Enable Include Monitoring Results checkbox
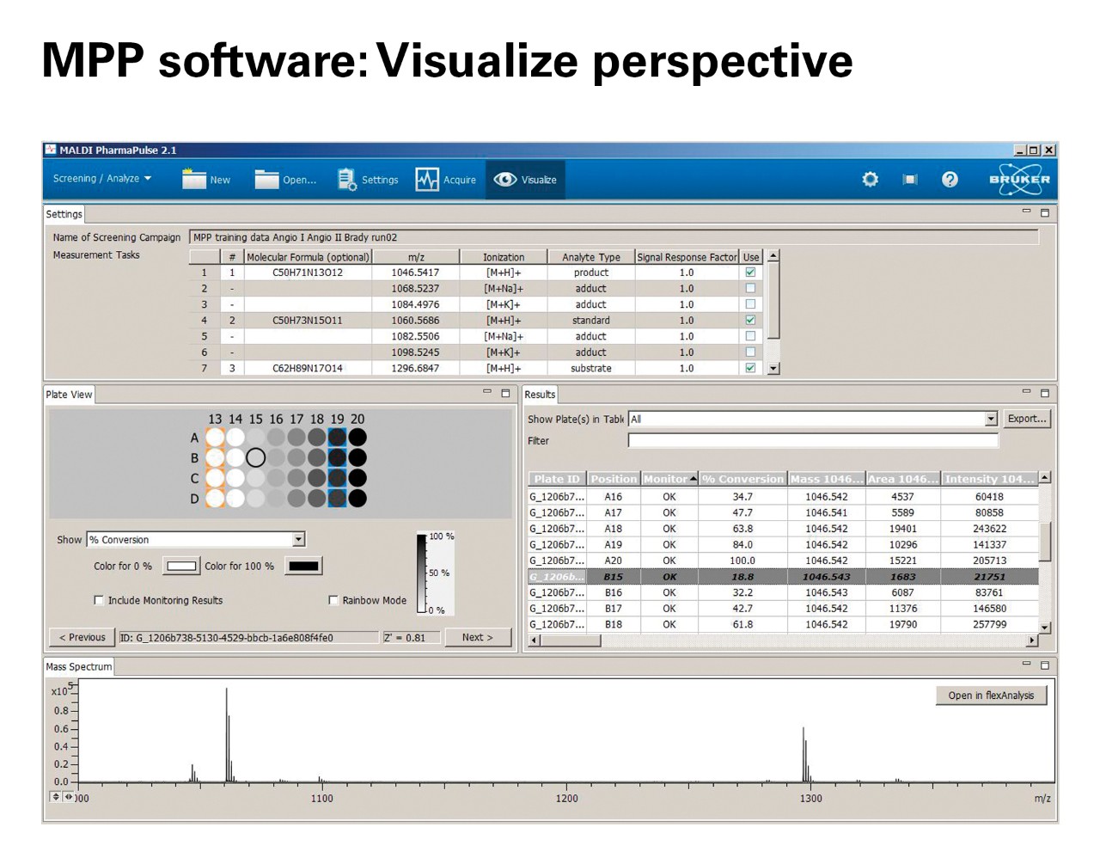The height and width of the screenshot is (858, 1100). [x=99, y=600]
